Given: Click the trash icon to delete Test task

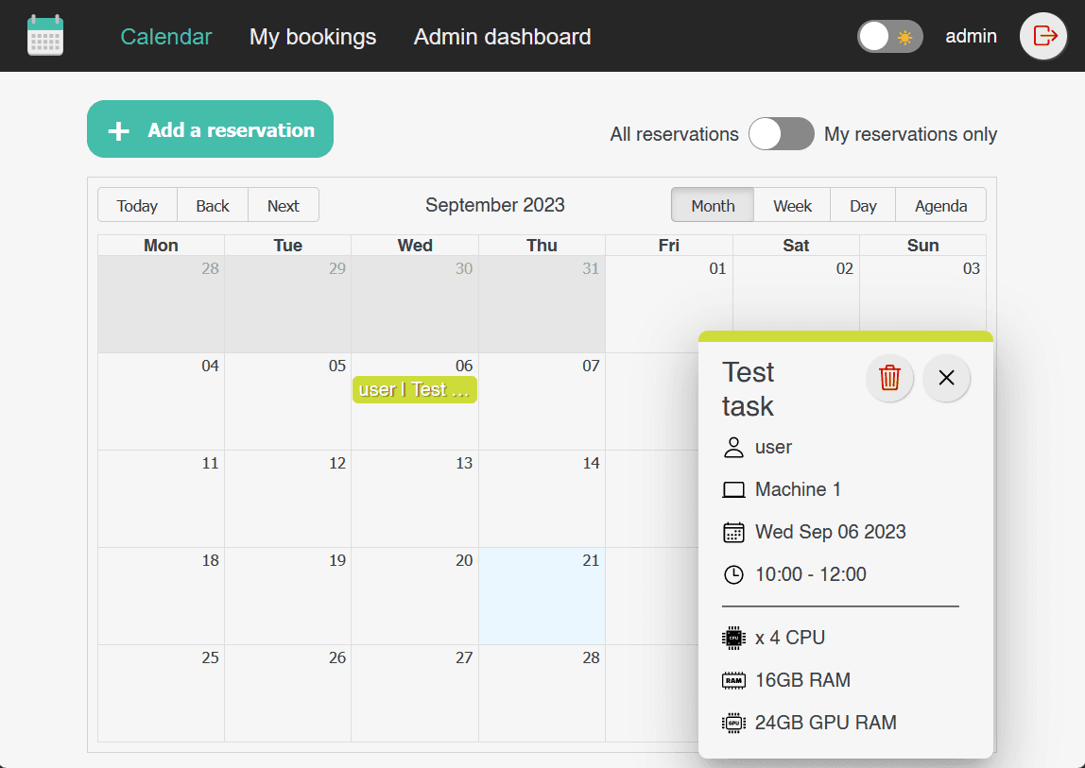Looking at the screenshot, I should (x=889, y=377).
